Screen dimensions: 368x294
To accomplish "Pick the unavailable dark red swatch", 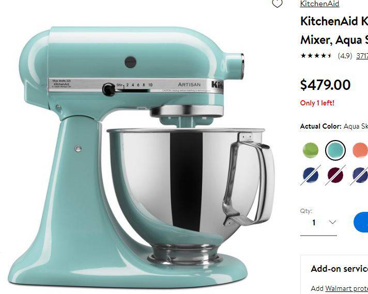I will click(x=335, y=175).
